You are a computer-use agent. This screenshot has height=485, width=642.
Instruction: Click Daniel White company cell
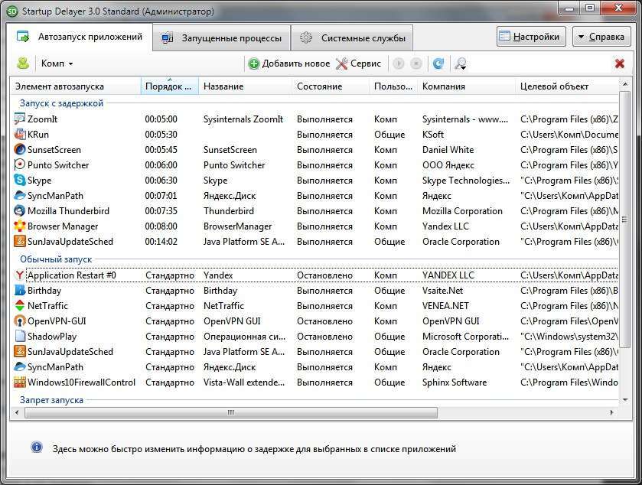coord(448,150)
